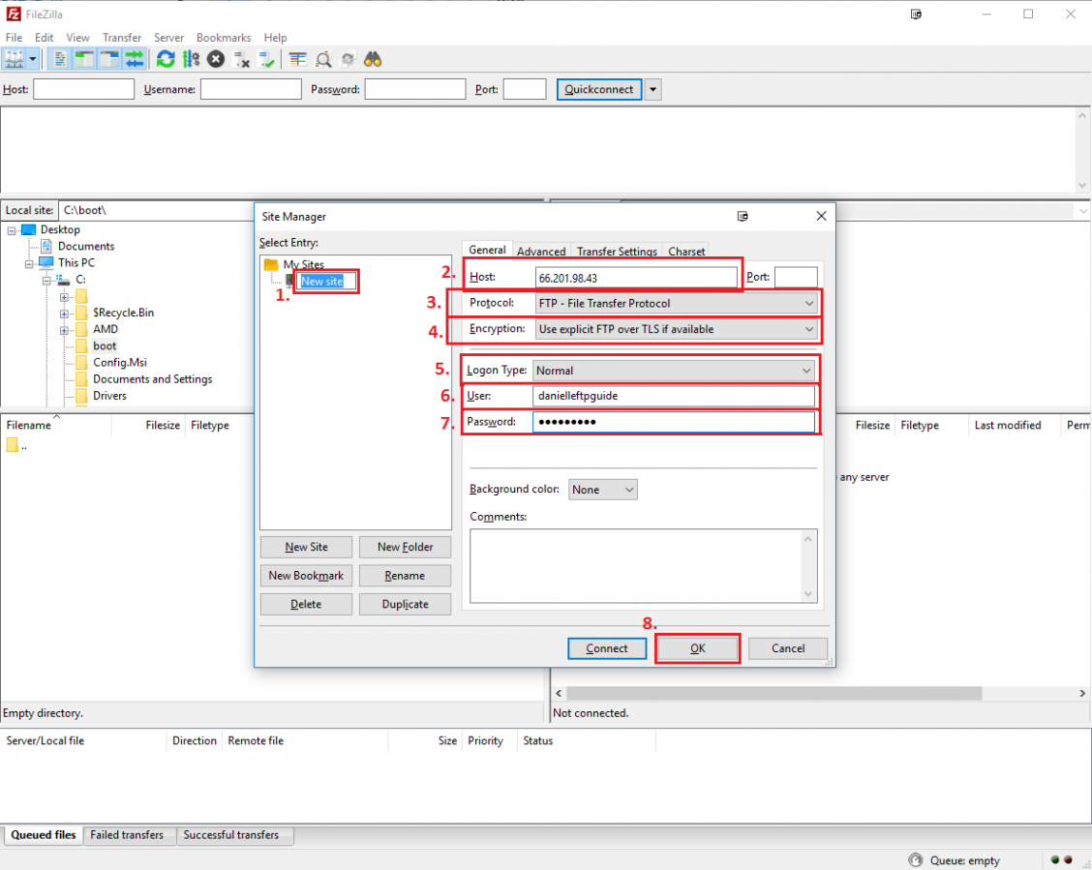
Task: Open Site Manager from the toolbar
Action: (15, 59)
